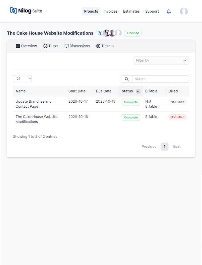This screenshot has width=202, height=265.
Task: Click the Next pagination button
Action: coord(177,146)
